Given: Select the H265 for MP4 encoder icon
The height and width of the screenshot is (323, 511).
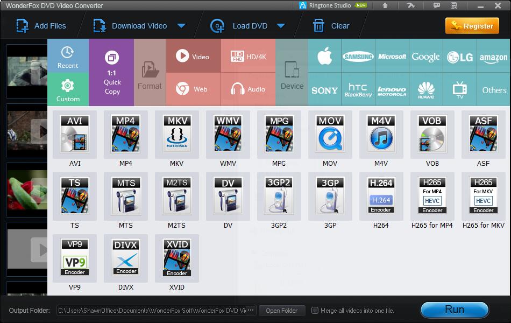Looking at the screenshot, I should click(432, 195).
